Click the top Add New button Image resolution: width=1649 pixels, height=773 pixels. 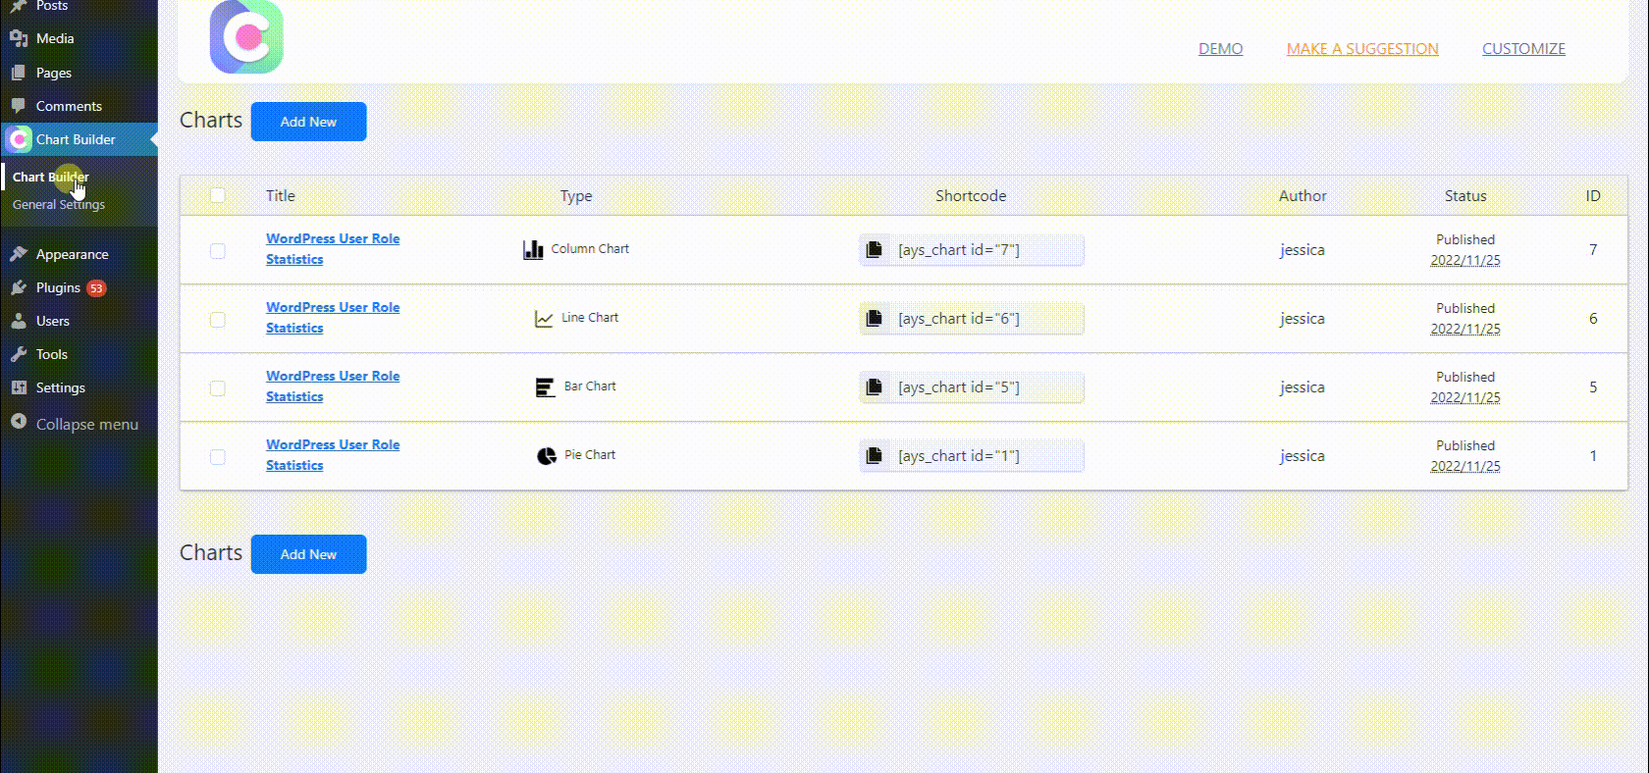click(308, 122)
